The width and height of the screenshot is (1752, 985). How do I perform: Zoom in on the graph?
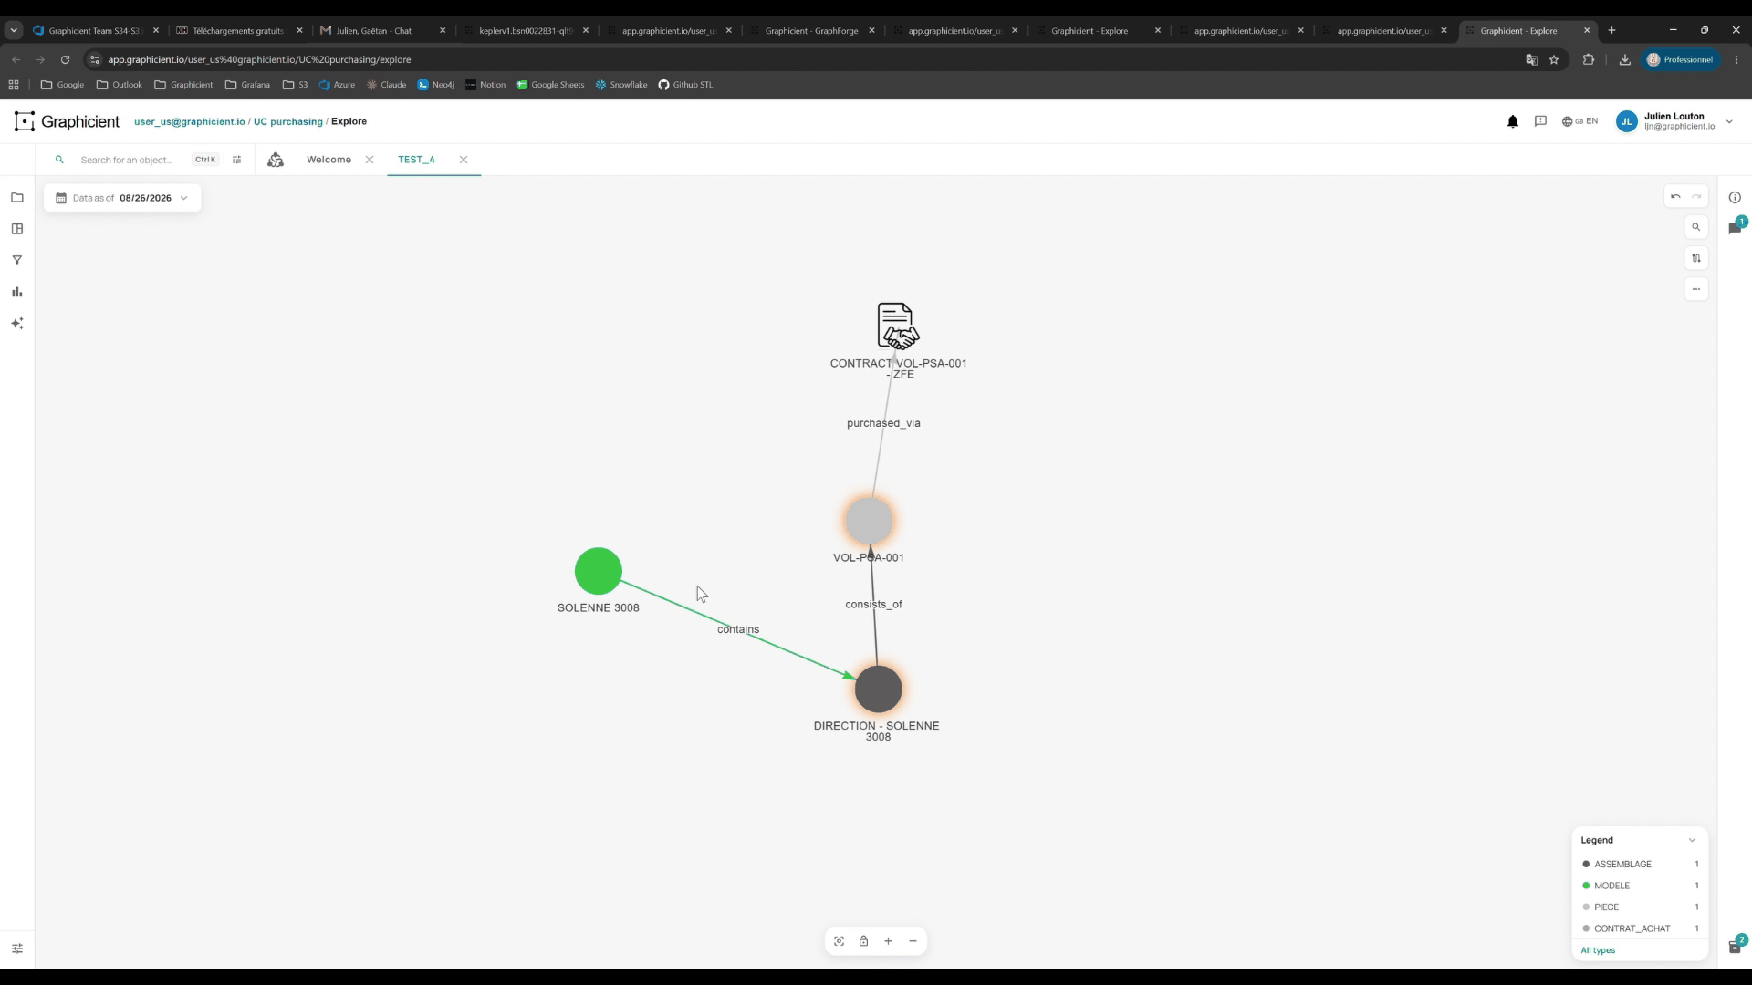(888, 941)
